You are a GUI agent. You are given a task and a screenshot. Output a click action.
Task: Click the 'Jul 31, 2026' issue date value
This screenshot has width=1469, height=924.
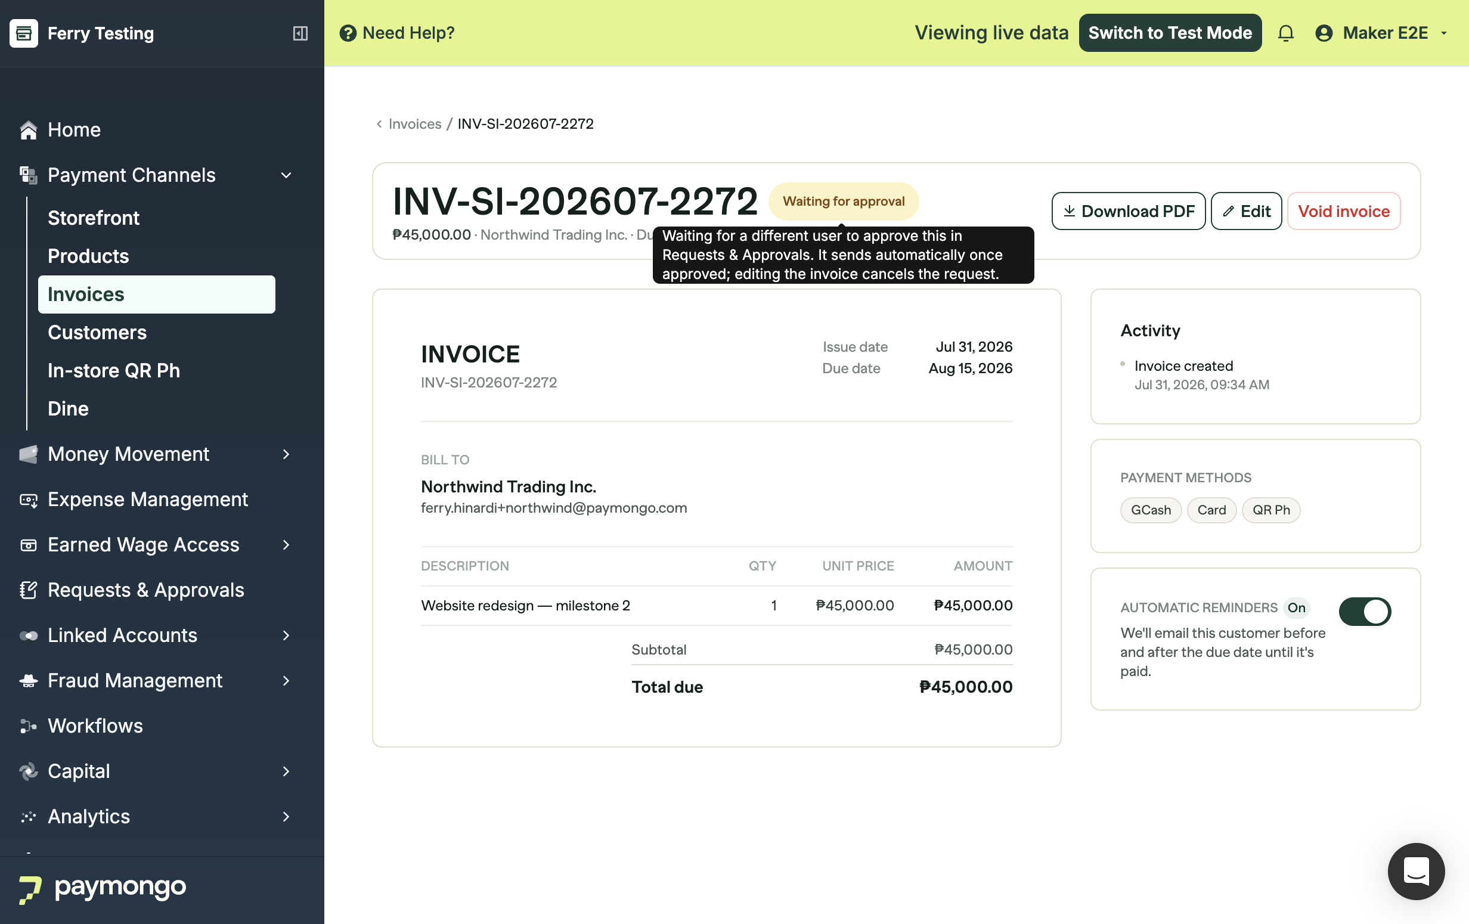coord(974,347)
